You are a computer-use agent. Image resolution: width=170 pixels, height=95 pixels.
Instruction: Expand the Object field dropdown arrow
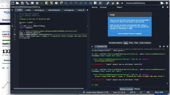click(x=159, y=7)
